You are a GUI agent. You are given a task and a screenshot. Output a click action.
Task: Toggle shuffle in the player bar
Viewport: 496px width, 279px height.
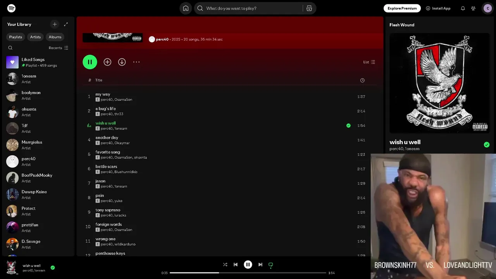click(225, 265)
